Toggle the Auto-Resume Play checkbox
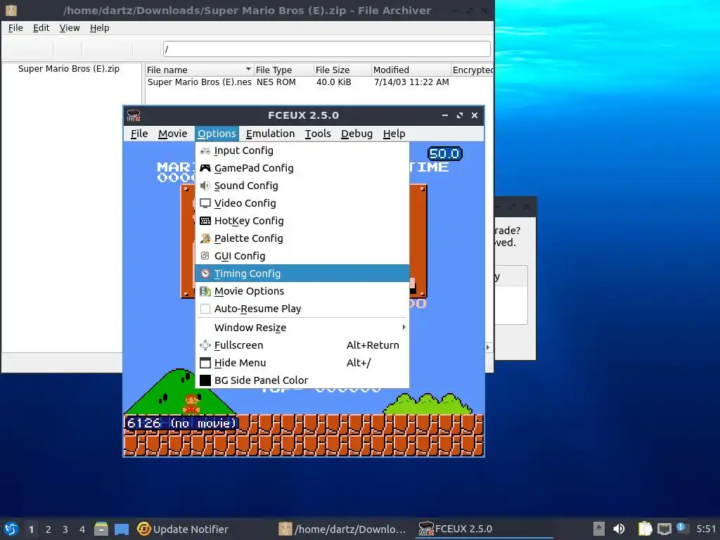720x540 pixels. click(205, 309)
